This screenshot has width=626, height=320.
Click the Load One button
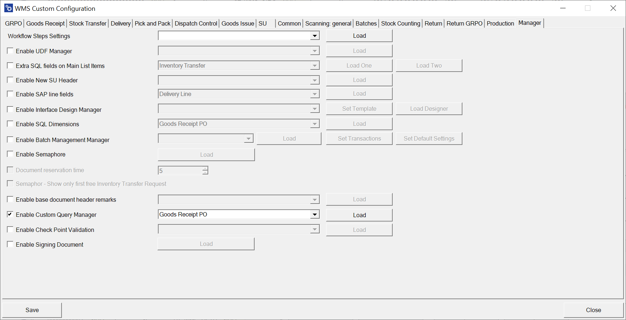tap(359, 65)
